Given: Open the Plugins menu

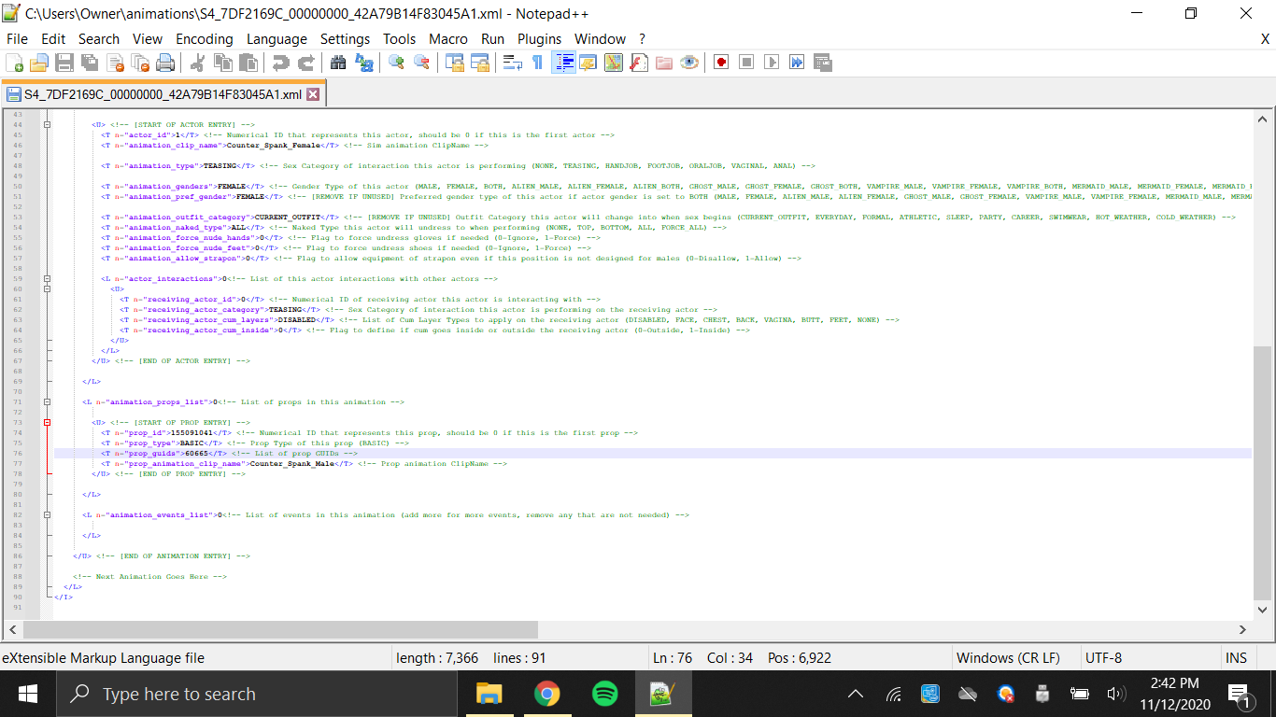Looking at the screenshot, I should (539, 39).
